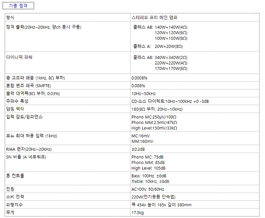The image size is (265, 218).
Task: Select the 140W+140W(4Ω) rated output value
Action: point(171,27)
